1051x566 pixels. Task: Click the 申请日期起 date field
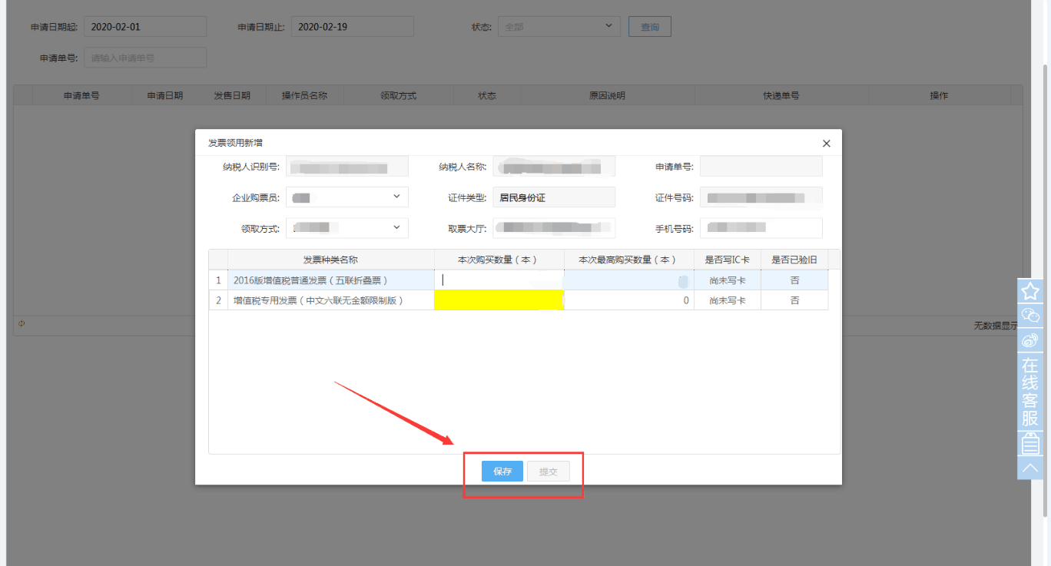145,27
